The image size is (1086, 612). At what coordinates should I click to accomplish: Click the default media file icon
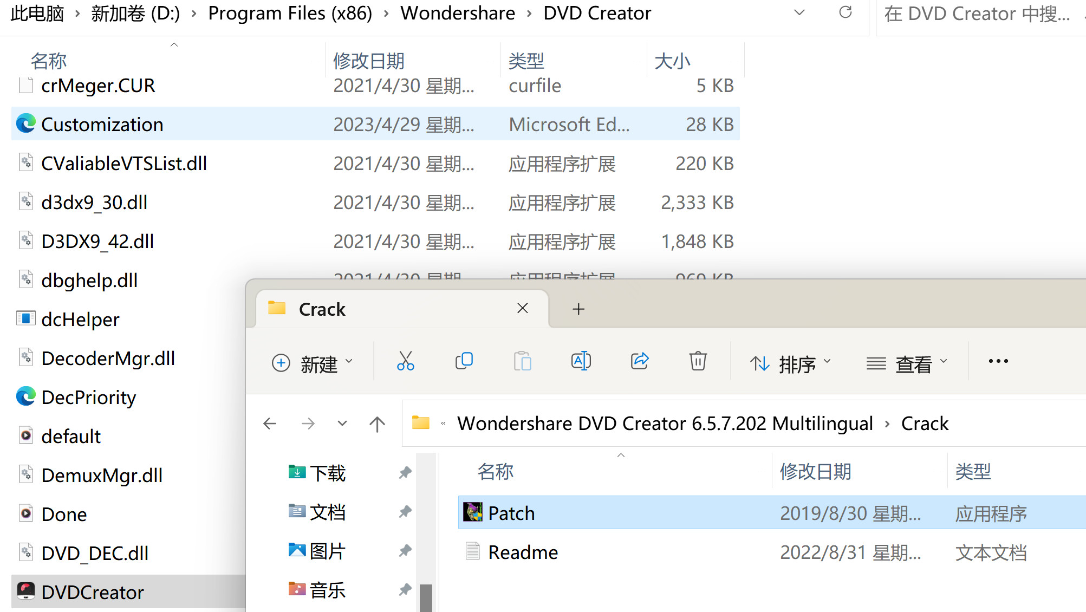pos(26,435)
